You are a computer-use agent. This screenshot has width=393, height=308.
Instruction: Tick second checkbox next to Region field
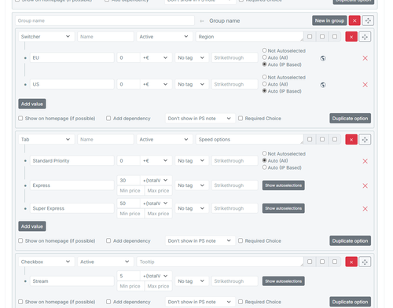click(322, 37)
